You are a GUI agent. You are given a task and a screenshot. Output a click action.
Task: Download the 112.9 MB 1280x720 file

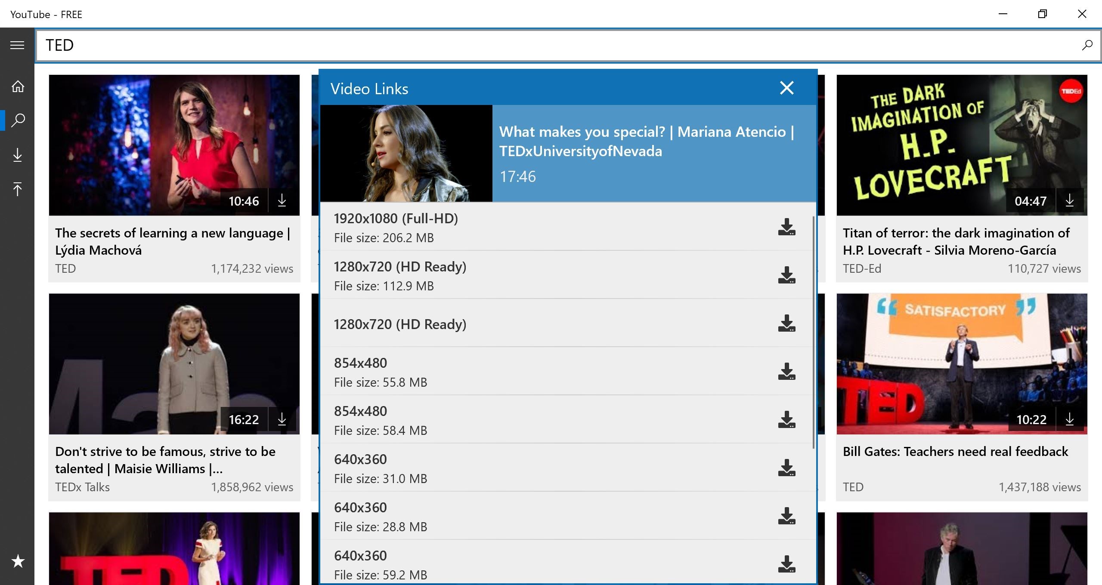(x=786, y=275)
